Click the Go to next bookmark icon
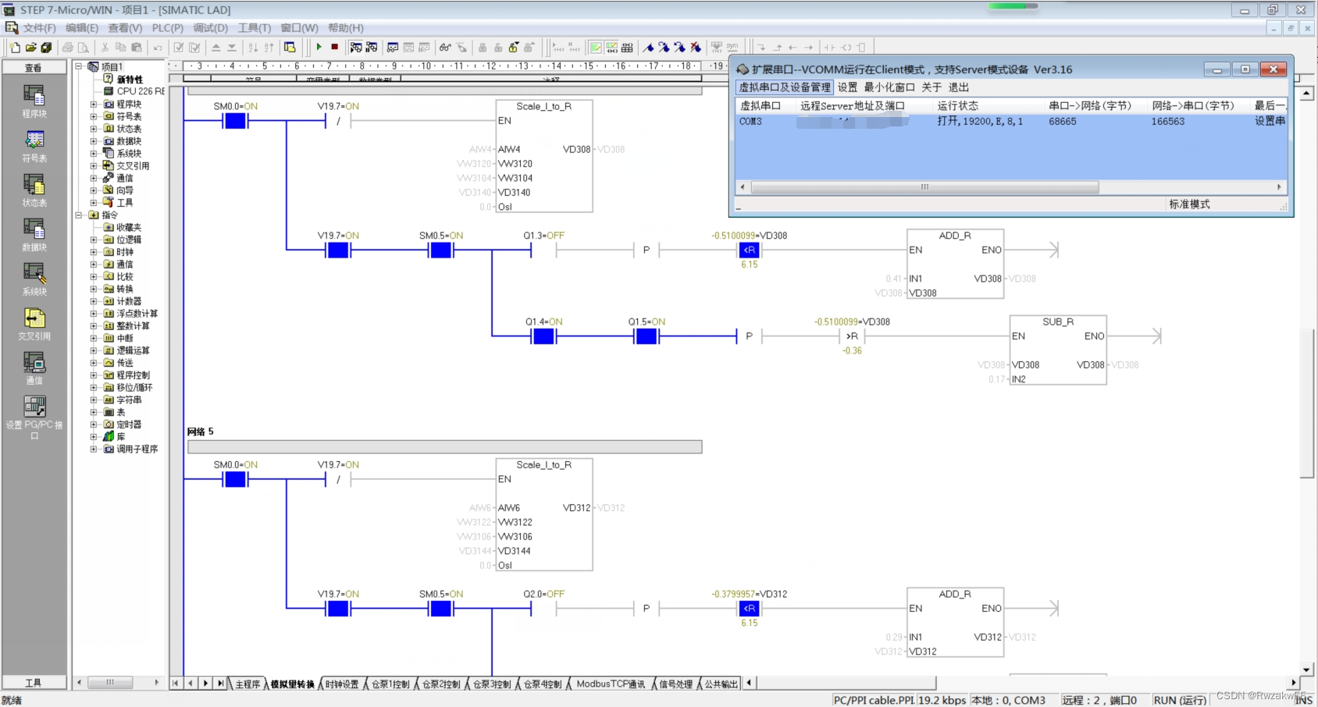The width and height of the screenshot is (1318, 707). coord(664,48)
